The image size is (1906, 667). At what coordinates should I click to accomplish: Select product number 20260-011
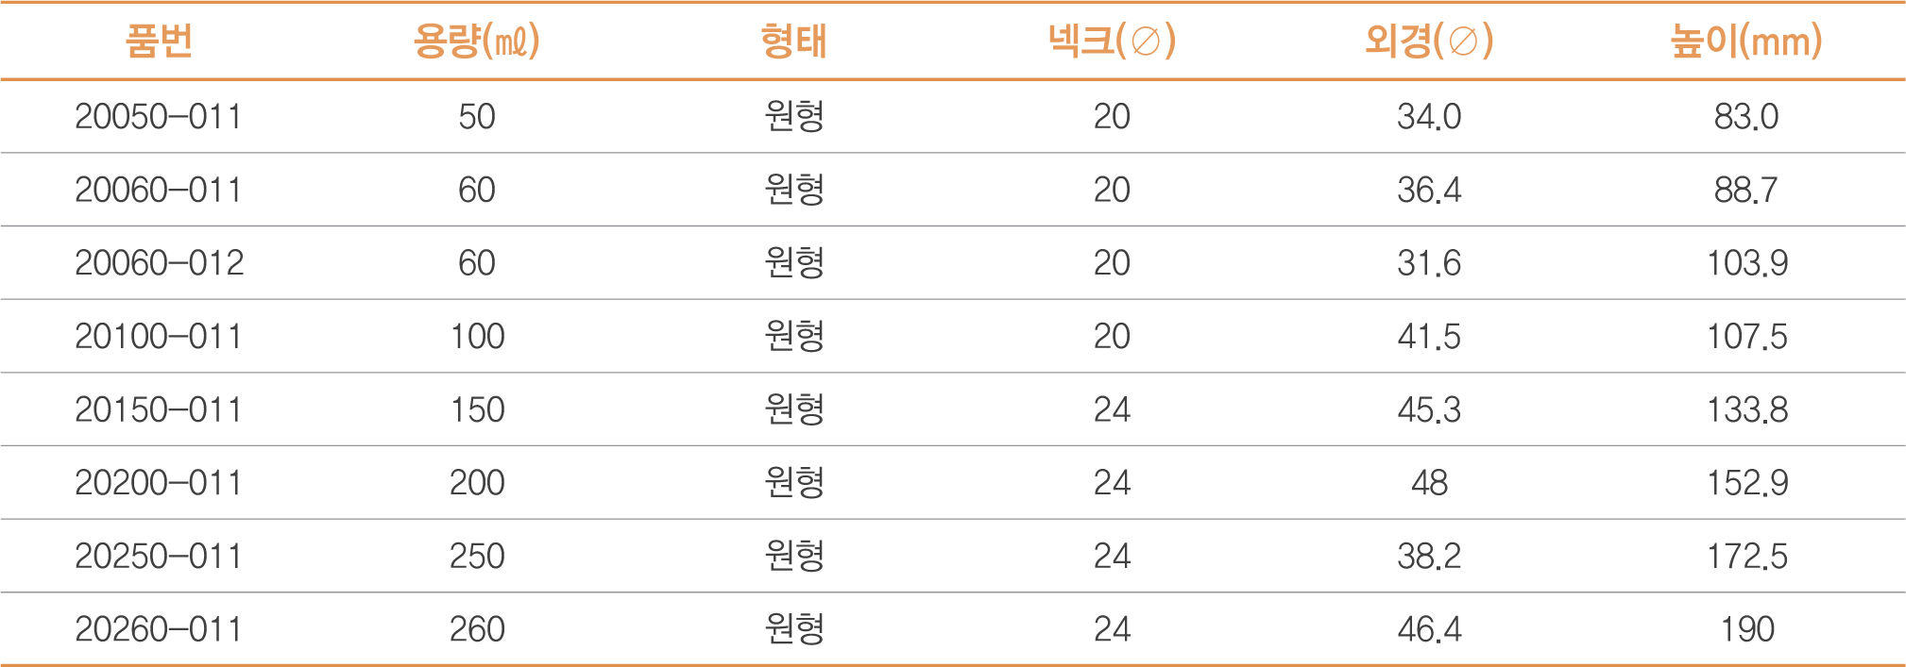tap(159, 629)
